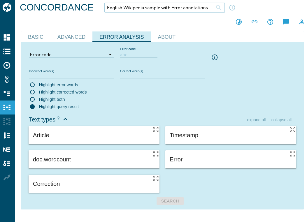Click the corpus info icon
307x222 pixels.
click(x=232, y=8)
